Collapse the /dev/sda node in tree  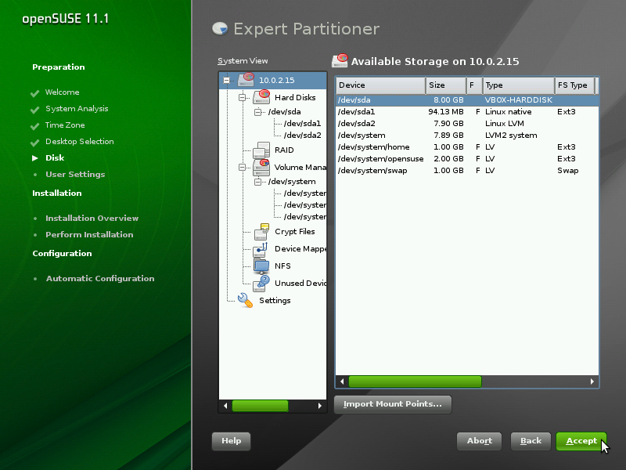tap(258, 112)
